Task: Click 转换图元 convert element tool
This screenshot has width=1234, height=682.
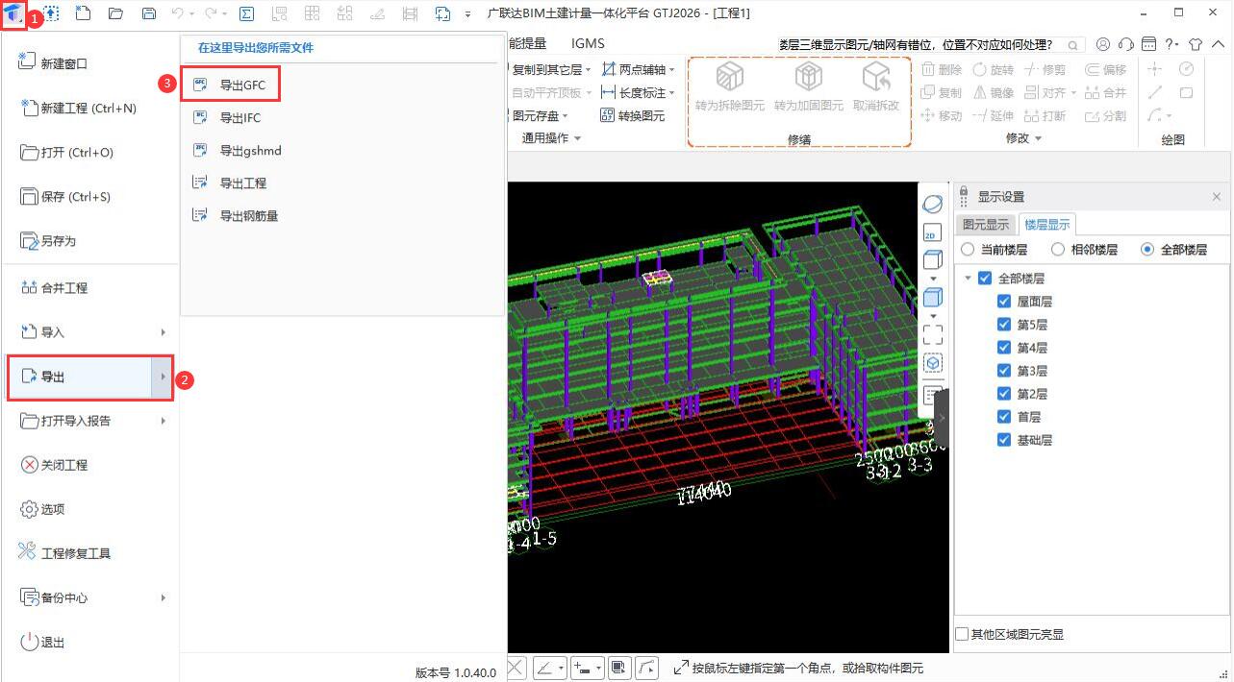Action: click(x=632, y=115)
